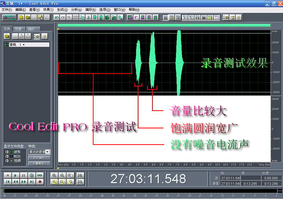Toggle the infinity Loop Play button
The width and height of the screenshot is (283, 199).
click(x=40, y=175)
